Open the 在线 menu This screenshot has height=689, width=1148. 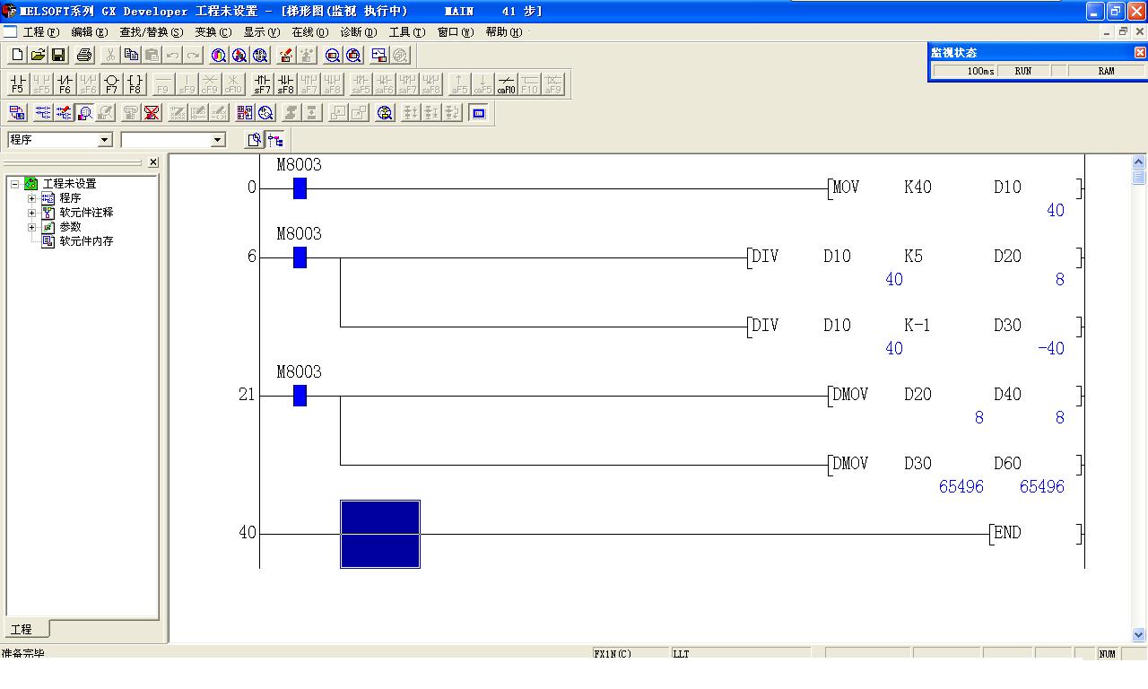point(309,32)
